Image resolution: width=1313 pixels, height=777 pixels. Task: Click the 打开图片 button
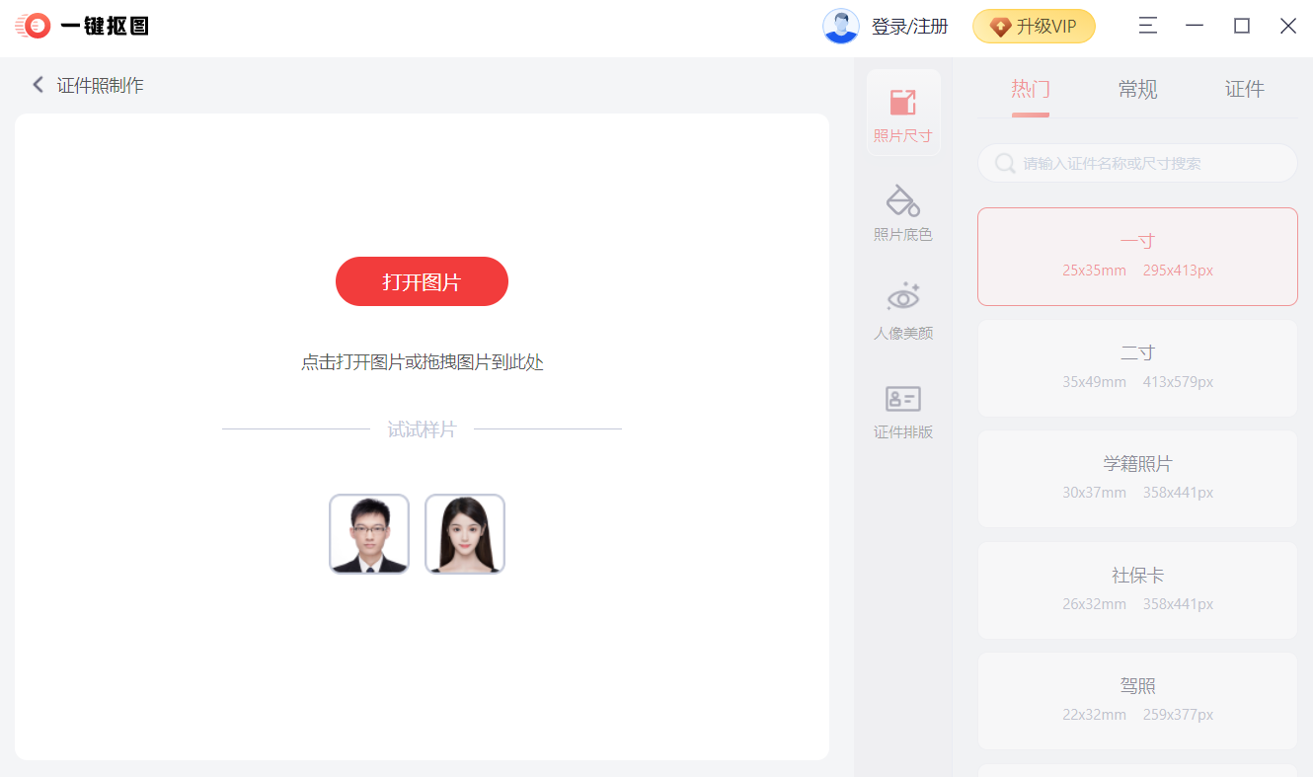(422, 281)
